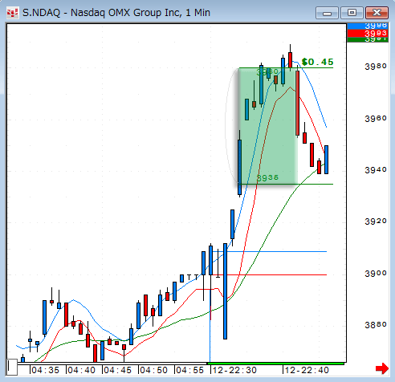Click the 3880 price axis label

(x=376, y=325)
